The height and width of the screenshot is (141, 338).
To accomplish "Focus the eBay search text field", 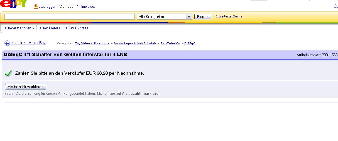I will click(x=70, y=17).
